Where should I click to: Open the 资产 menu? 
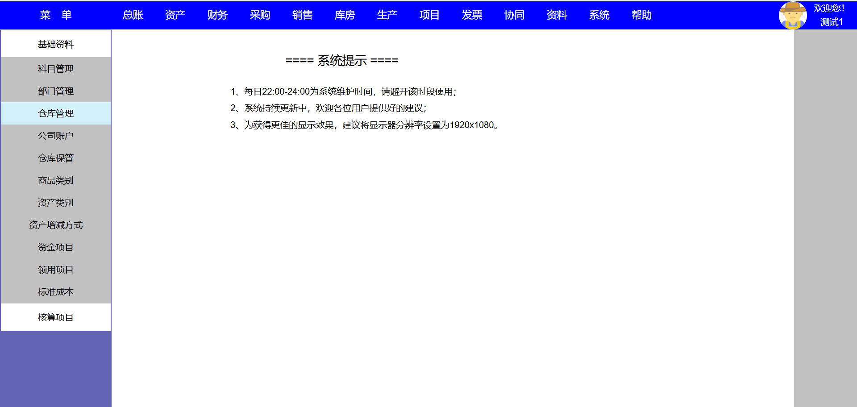175,15
